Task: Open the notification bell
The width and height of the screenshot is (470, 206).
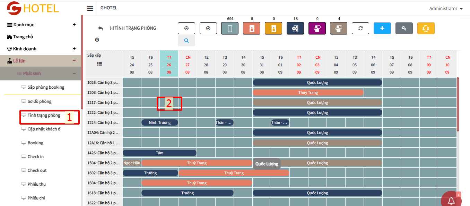Action: [x=451, y=200]
